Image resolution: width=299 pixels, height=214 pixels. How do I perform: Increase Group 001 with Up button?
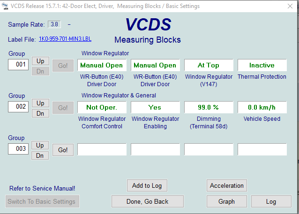(x=40, y=61)
